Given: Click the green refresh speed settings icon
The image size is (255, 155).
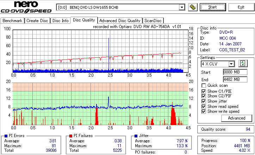Looking at the screenshot, I should point(243,64).
